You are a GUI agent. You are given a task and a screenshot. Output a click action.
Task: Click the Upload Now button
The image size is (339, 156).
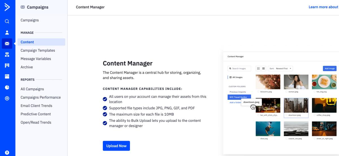click(x=116, y=146)
